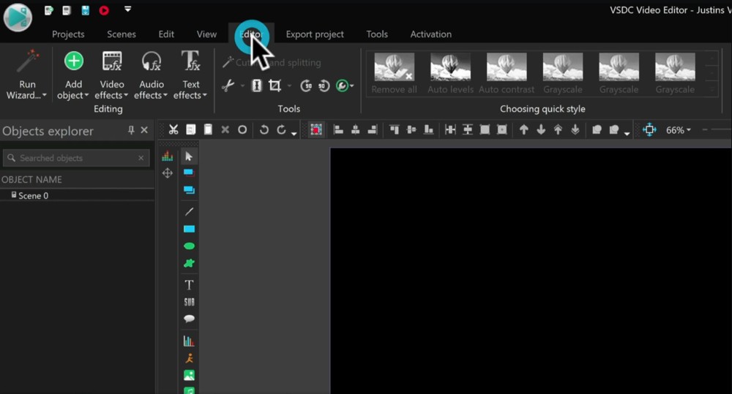Select the arrow pointer tool

189,156
